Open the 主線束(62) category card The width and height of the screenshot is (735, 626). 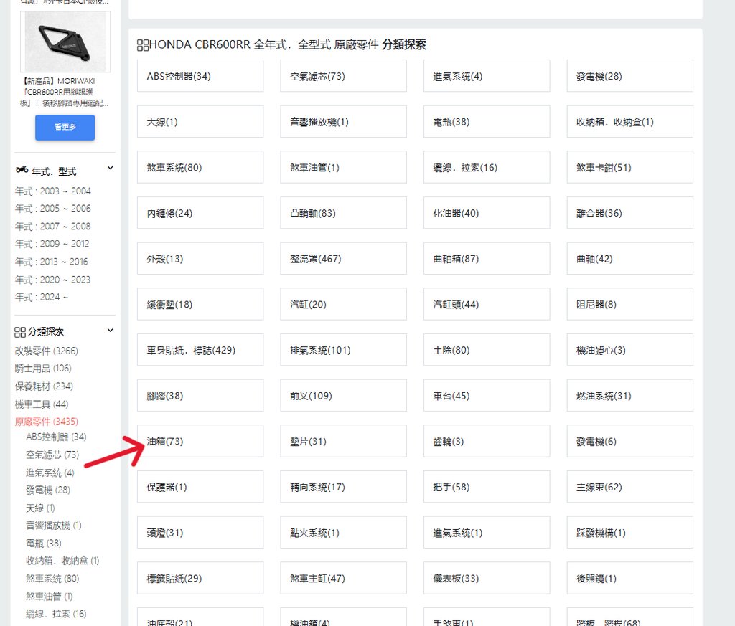click(629, 487)
